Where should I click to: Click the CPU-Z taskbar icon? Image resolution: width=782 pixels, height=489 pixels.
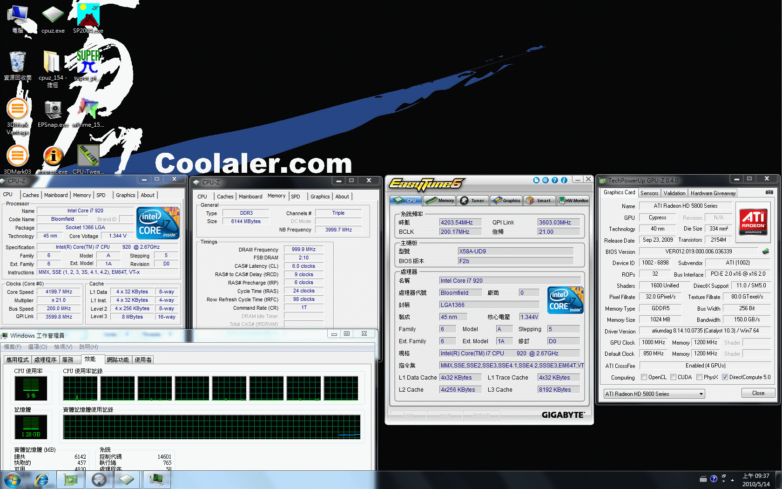[x=127, y=480]
